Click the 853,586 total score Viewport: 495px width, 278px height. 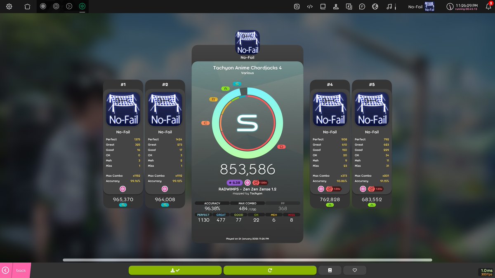(247, 169)
